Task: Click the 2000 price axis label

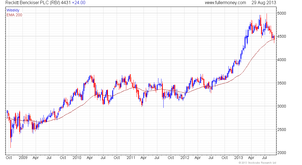Action: click(282, 153)
